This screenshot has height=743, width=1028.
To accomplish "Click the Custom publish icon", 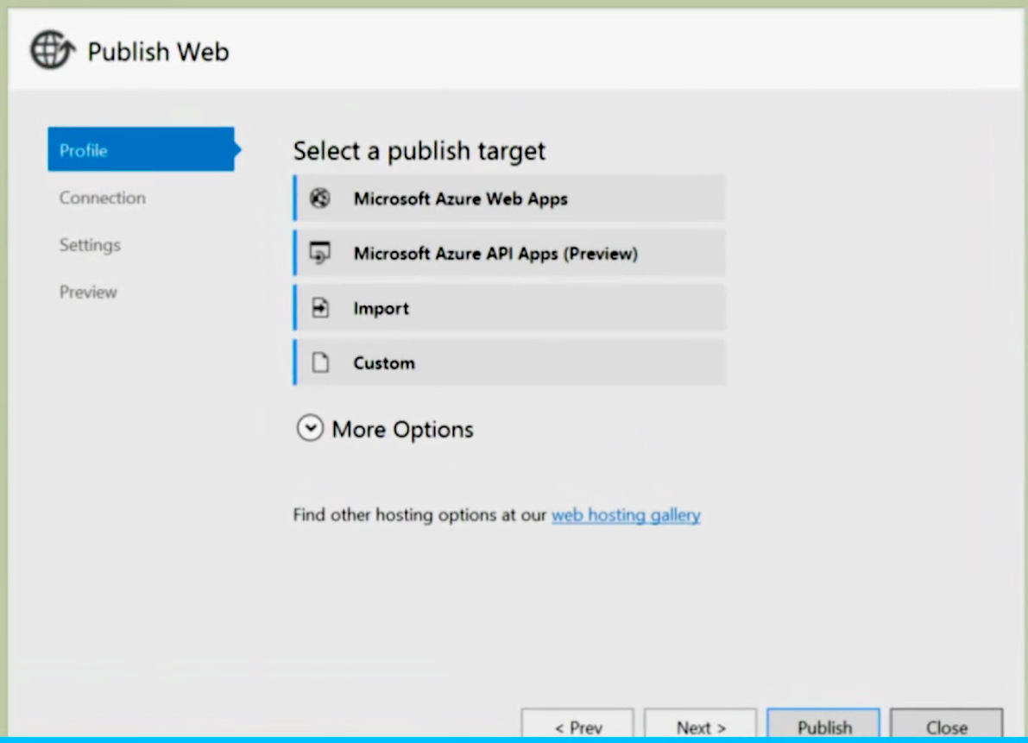I will click(319, 362).
